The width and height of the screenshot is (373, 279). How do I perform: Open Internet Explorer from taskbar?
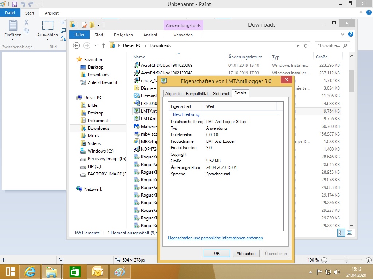pyautogui.click(x=30, y=272)
